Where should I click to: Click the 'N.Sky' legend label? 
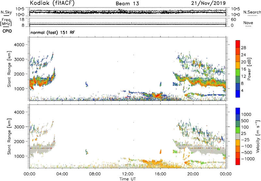click(6, 12)
